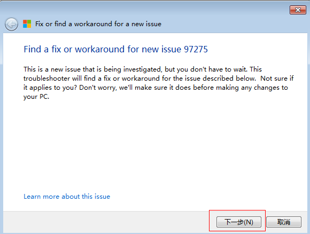Cancel the wizard using 取消 button

click(x=284, y=222)
